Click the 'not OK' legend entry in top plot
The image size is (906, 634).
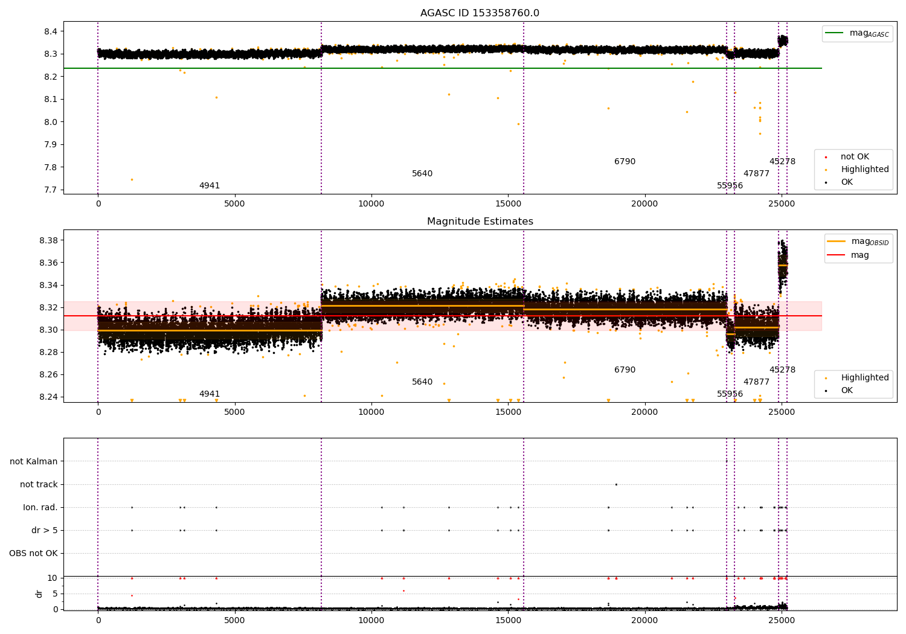tap(855, 157)
